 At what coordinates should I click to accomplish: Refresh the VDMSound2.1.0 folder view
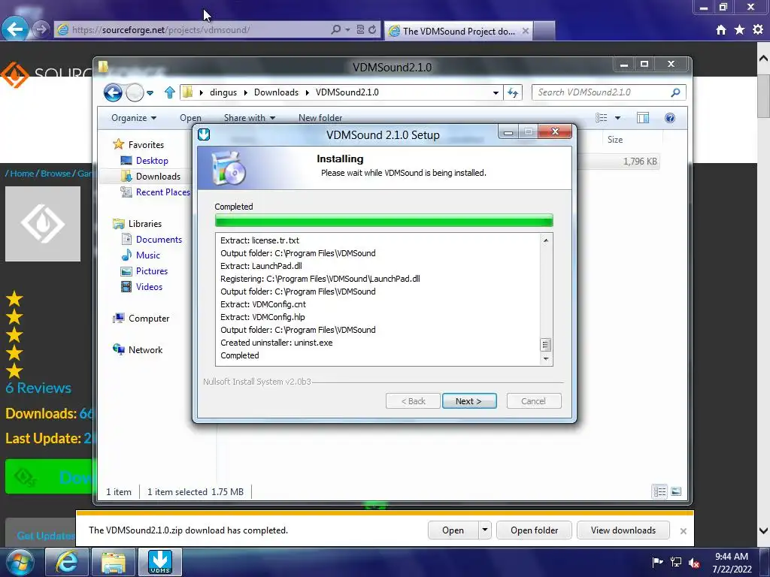click(513, 92)
